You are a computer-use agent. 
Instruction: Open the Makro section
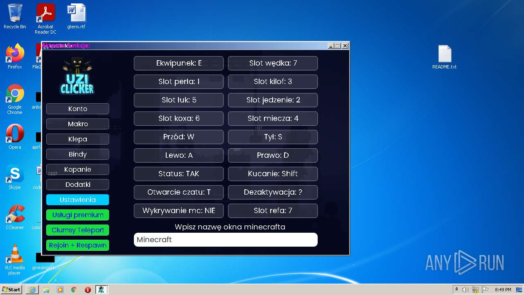coord(78,124)
